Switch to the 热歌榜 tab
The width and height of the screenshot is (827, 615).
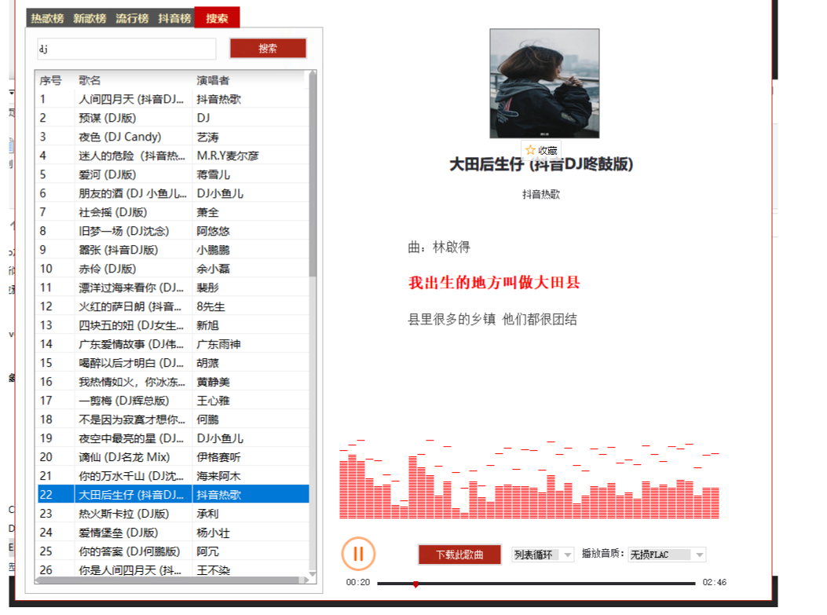coord(47,18)
